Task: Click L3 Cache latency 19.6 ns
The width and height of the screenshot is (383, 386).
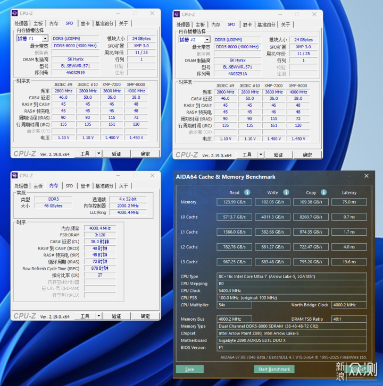Action: [x=349, y=262]
